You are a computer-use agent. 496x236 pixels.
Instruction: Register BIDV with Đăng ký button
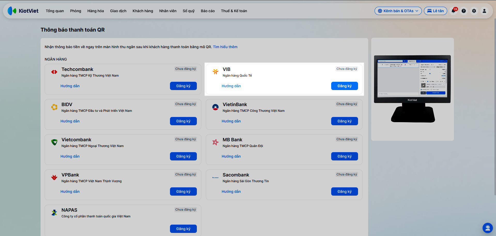pos(183,121)
